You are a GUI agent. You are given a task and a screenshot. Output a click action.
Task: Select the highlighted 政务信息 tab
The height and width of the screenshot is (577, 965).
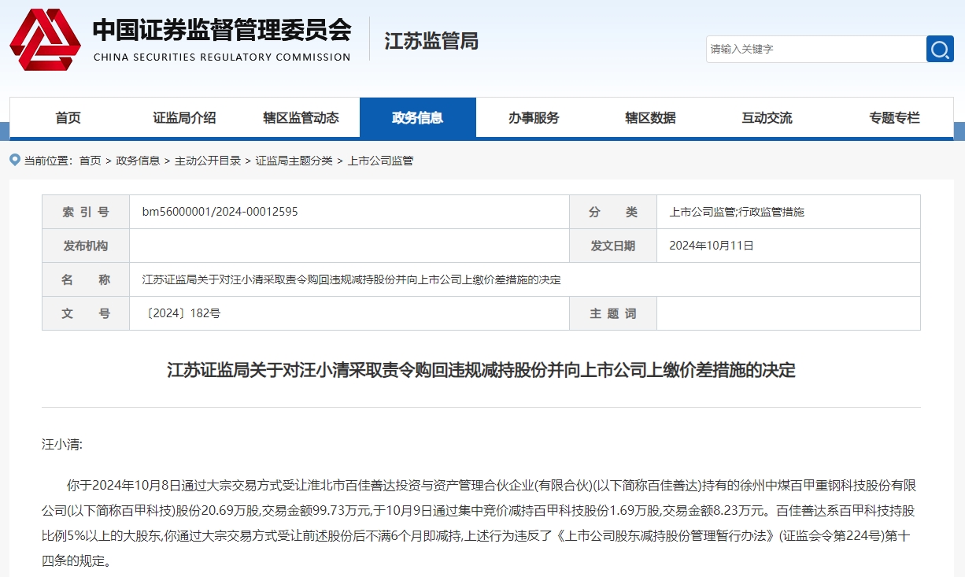[417, 118]
